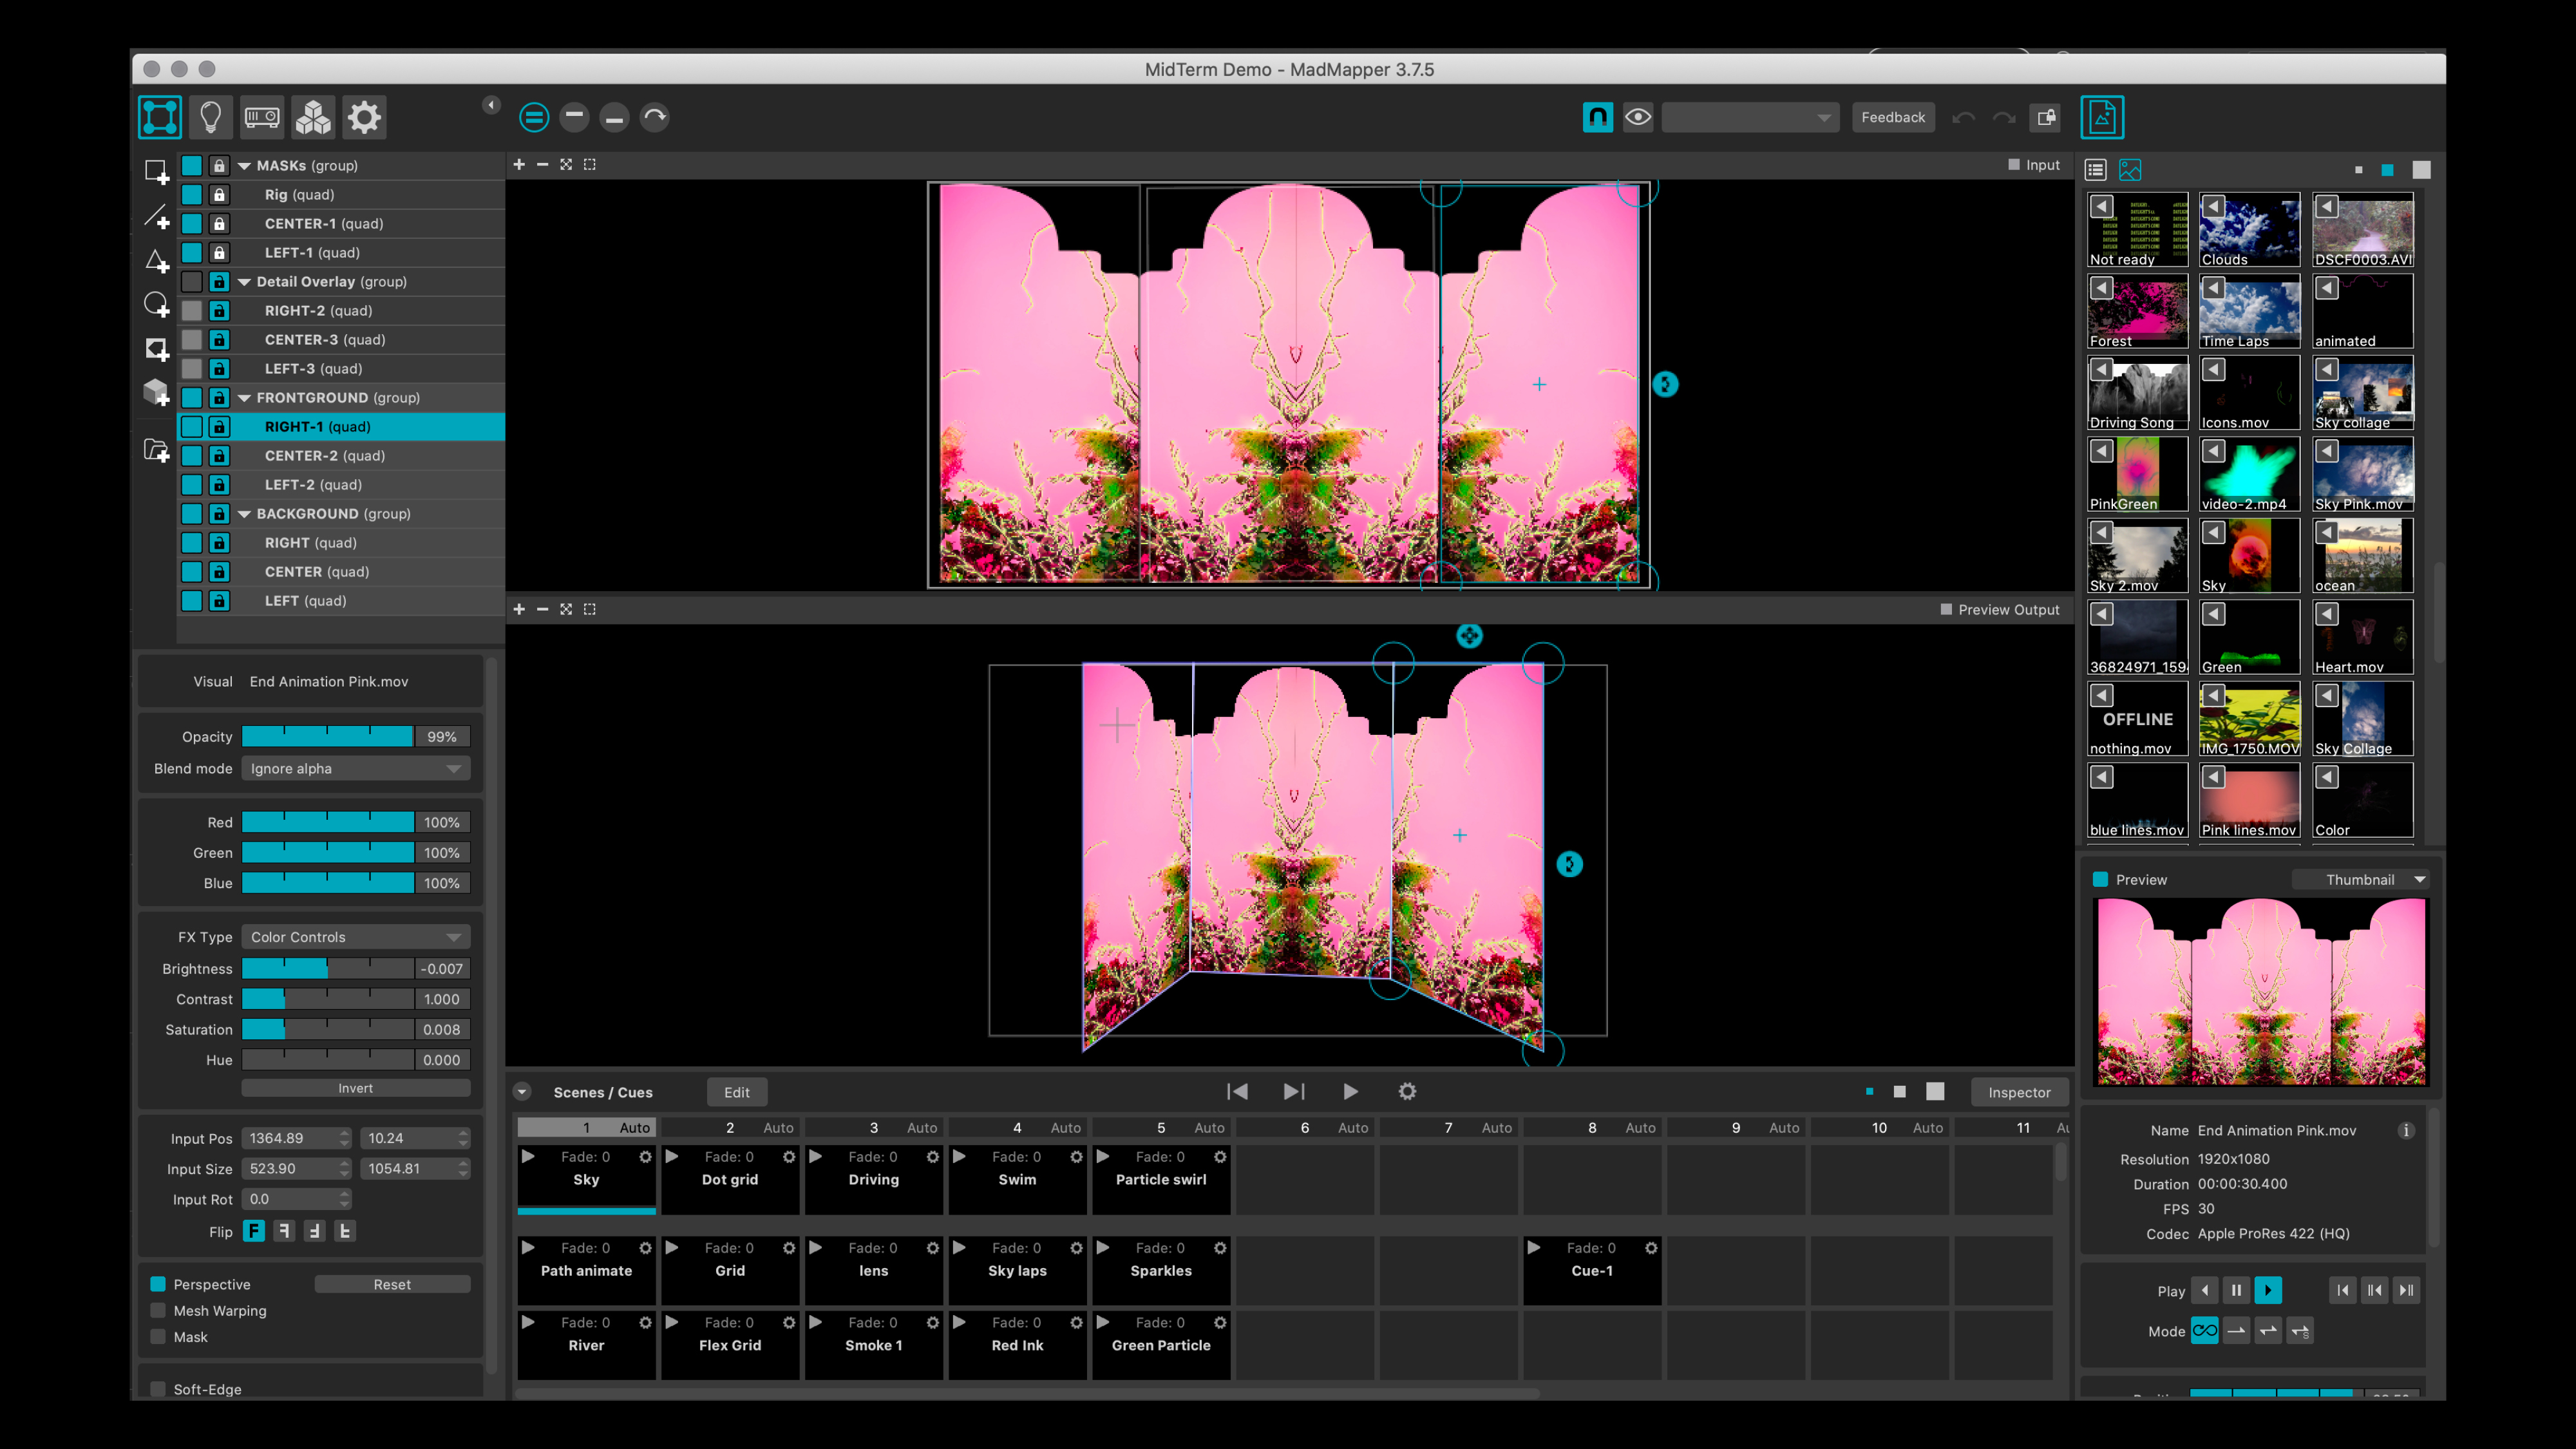This screenshot has height=1449, width=2576.
Task: Zoom in the Input view
Action: (x=519, y=164)
